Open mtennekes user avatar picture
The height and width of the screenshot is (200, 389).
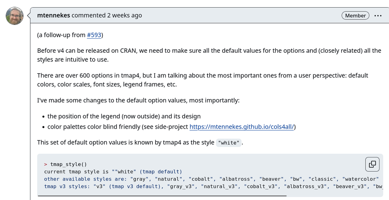pyautogui.click(x=15, y=16)
